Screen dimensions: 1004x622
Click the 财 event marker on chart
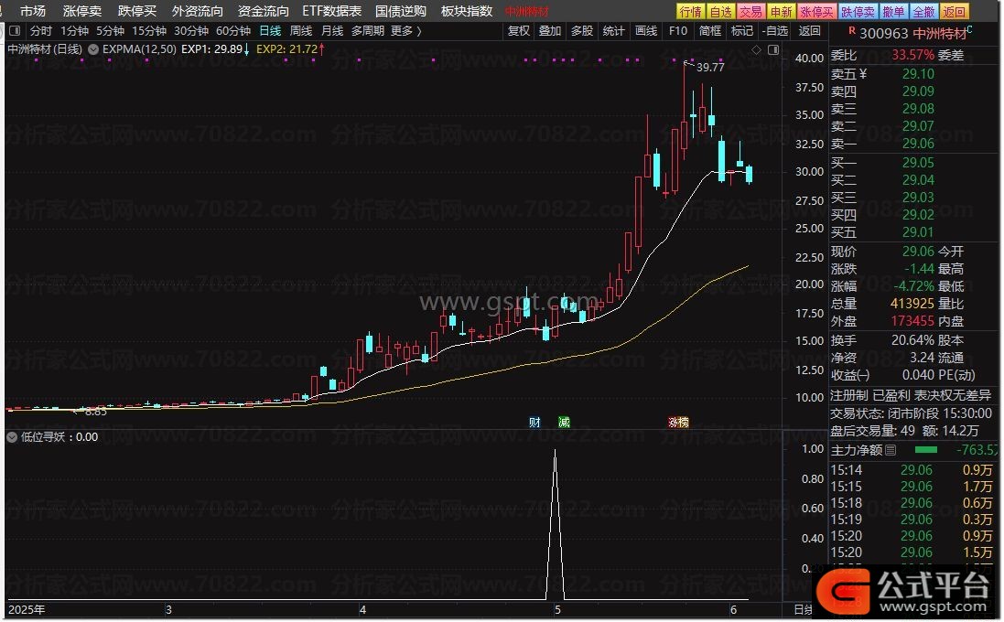point(534,423)
